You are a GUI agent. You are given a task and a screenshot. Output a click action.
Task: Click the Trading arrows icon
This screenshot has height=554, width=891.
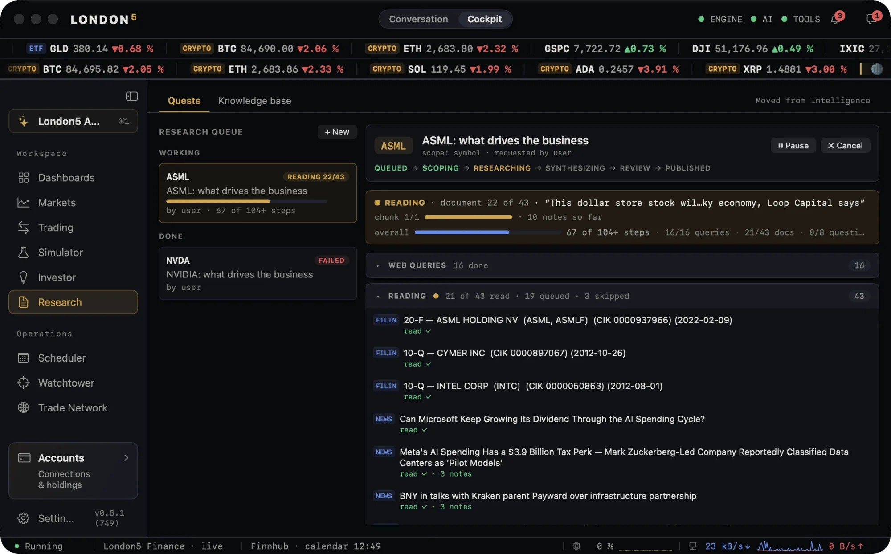(x=23, y=228)
